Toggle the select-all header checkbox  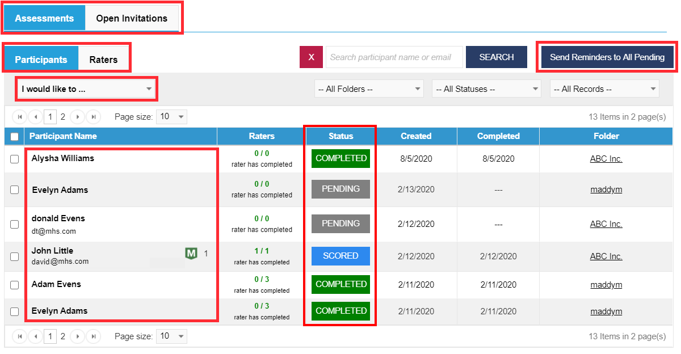pos(14,136)
